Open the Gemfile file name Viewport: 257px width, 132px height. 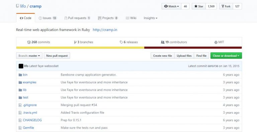(x=28, y=128)
